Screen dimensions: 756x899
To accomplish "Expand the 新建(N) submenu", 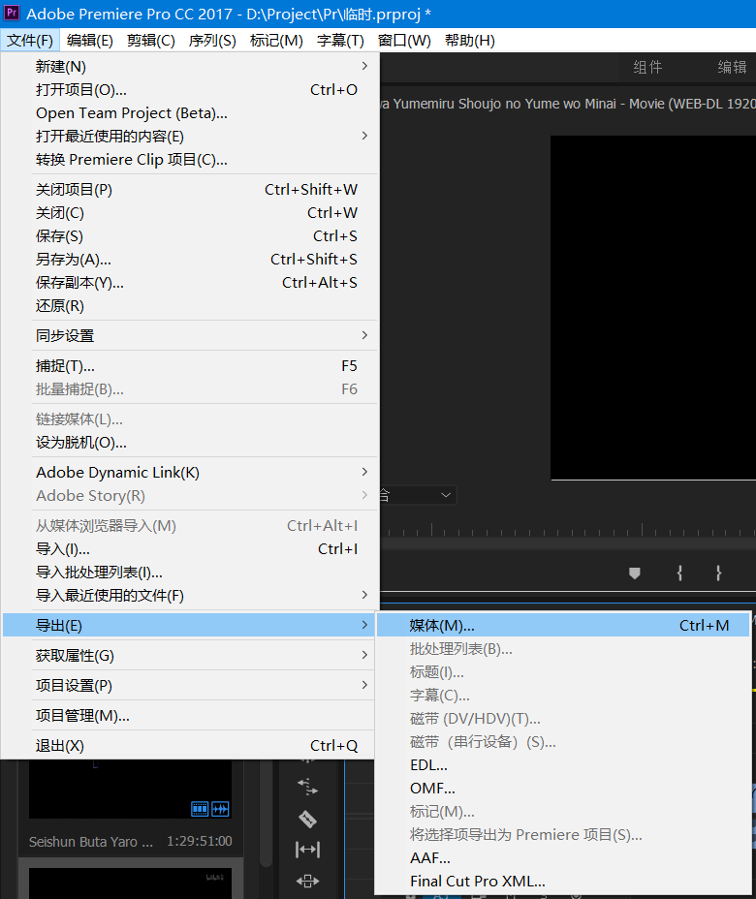I will pyautogui.click(x=189, y=67).
